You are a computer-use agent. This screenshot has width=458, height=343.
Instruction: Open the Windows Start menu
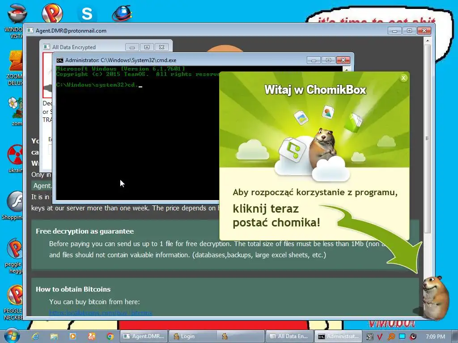pyautogui.click(x=12, y=336)
